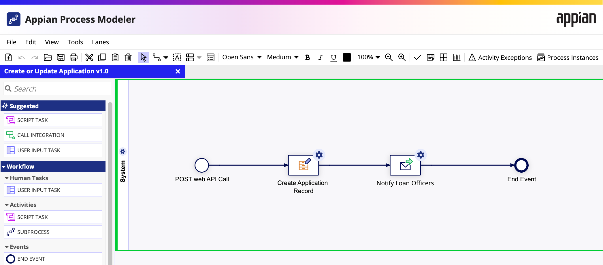Toggle bold text formatting
Image resolution: width=603 pixels, height=265 pixels.
(x=308, y=58)
